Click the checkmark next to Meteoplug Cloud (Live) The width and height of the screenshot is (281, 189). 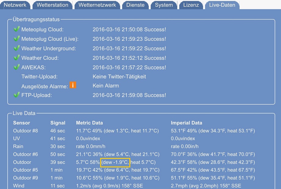click(x=16, y=39)
